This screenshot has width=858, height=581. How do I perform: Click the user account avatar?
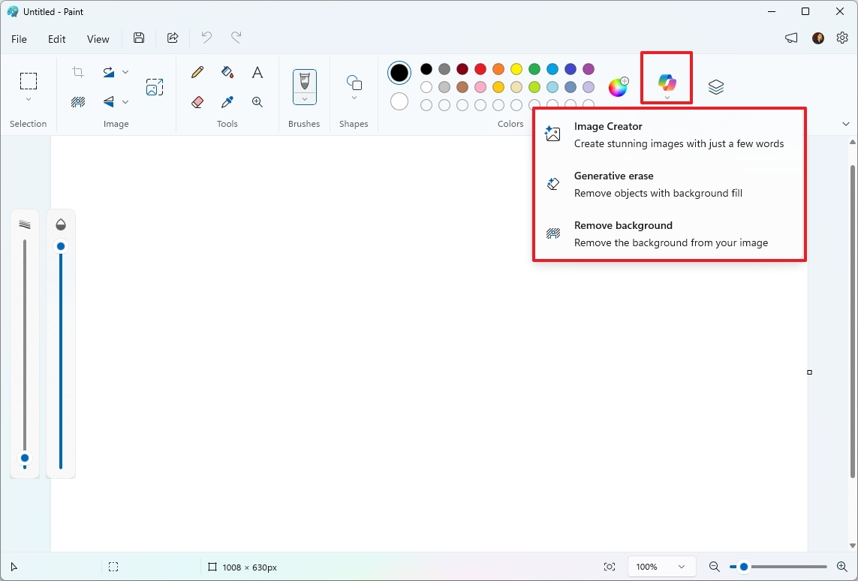click(x=818, y=38)
